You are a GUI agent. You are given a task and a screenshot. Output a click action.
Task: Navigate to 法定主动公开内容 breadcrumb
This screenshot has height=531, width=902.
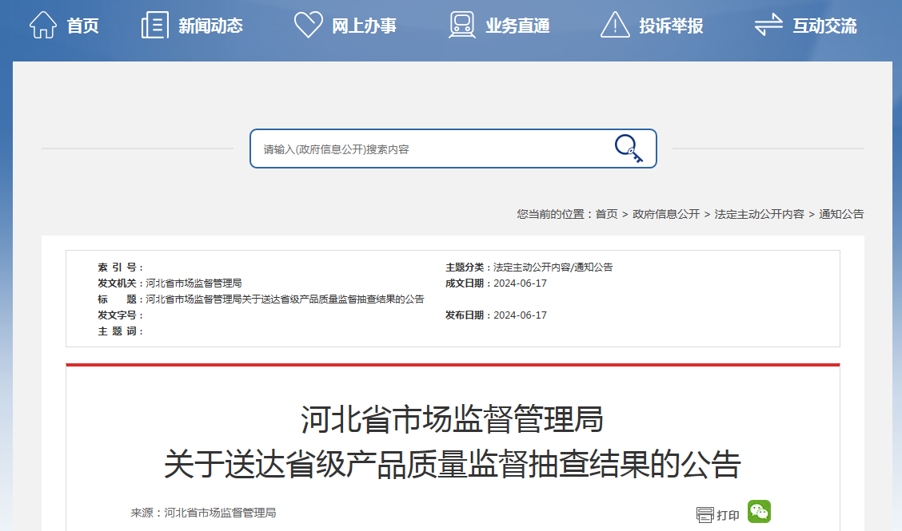(x=759, y=214)
